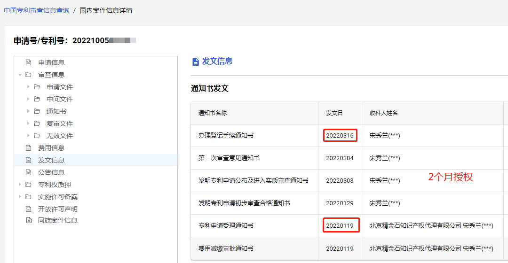Screen dimensions: 508x263
Task: Click the document icon beside 公告信息
Action: click(x=29, y=172)
